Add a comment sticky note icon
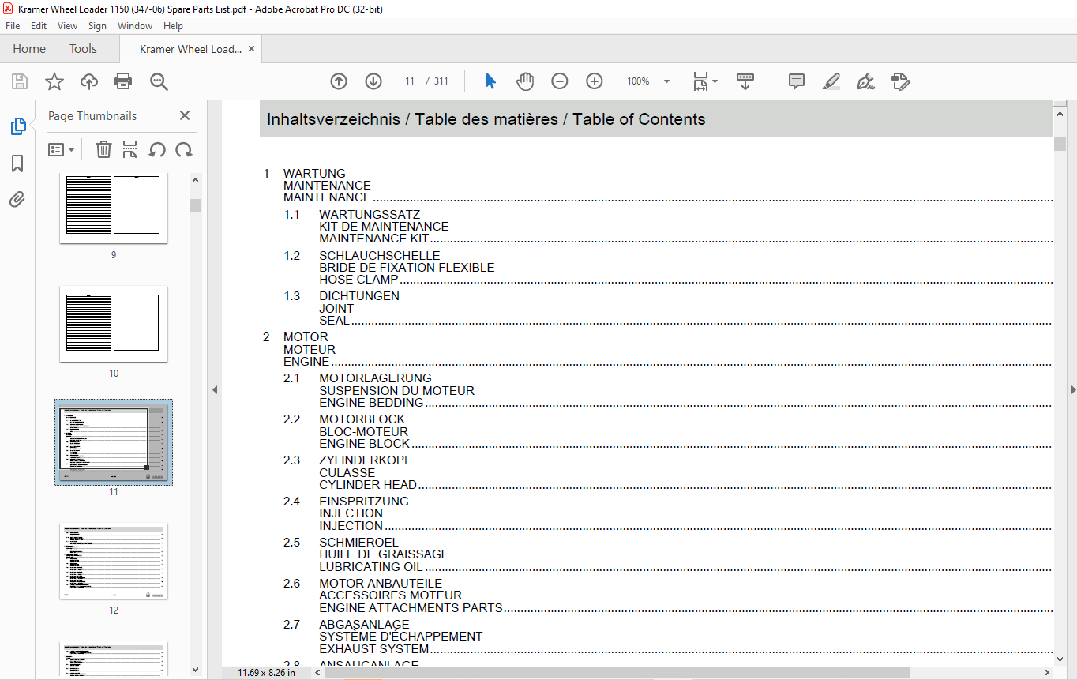 pyautogui.click(x=797, y=81)
